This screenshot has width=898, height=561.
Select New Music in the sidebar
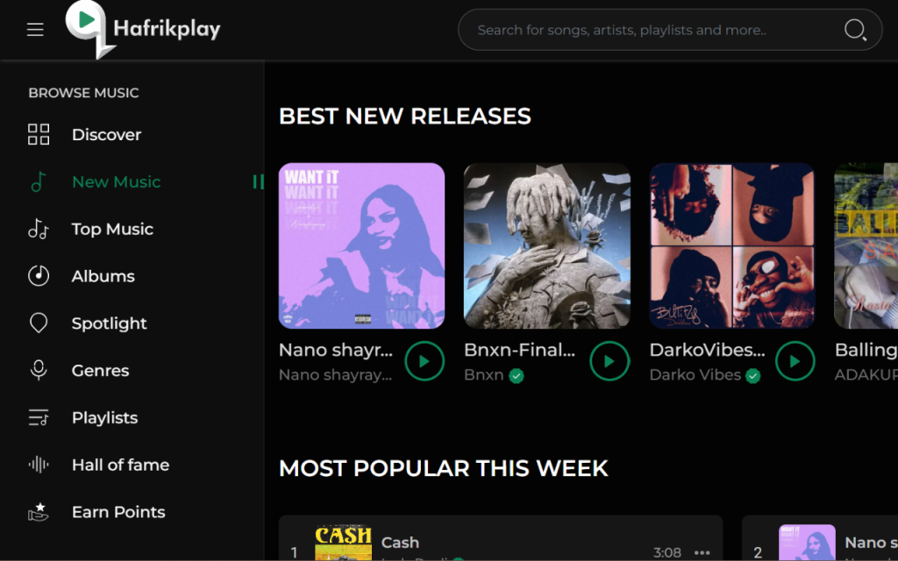tap(117, 182)
